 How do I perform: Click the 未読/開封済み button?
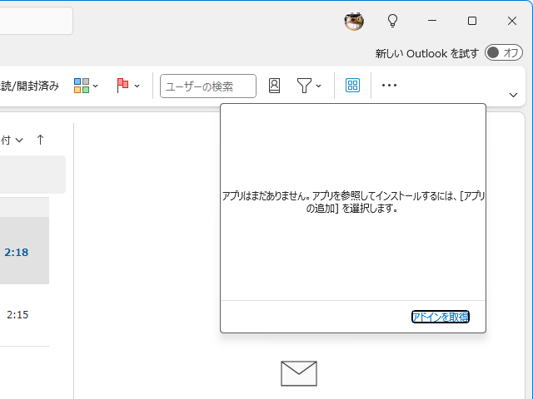(30, 86)
